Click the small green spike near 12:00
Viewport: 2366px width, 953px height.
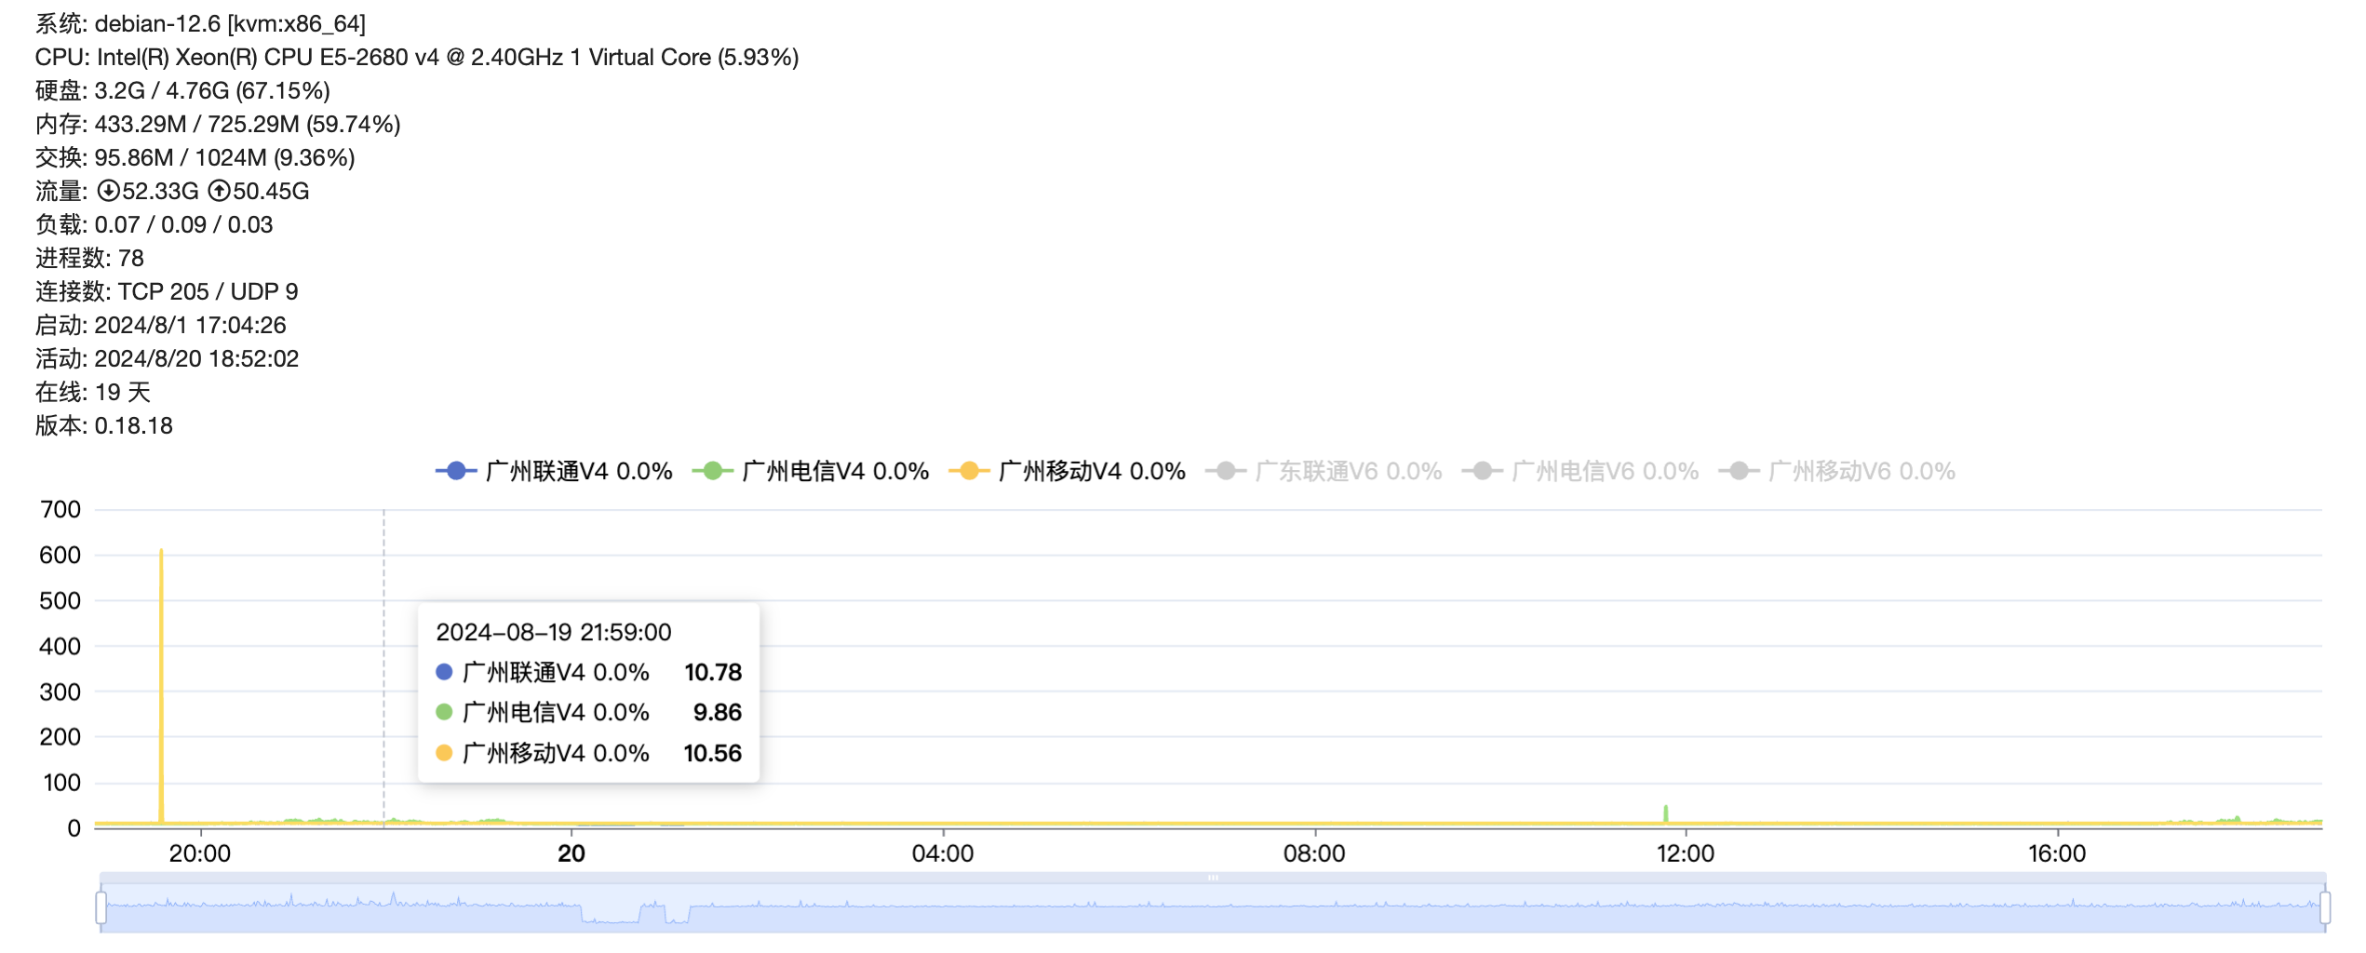click(1665, 813)
